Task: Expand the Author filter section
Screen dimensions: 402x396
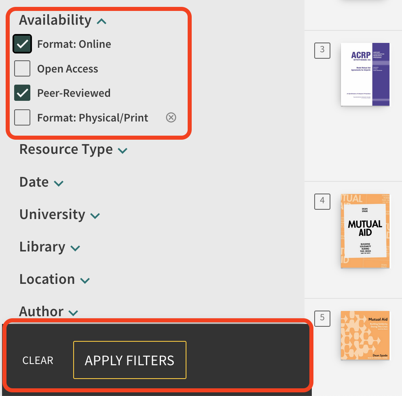Action: click(x=73, y=313)
